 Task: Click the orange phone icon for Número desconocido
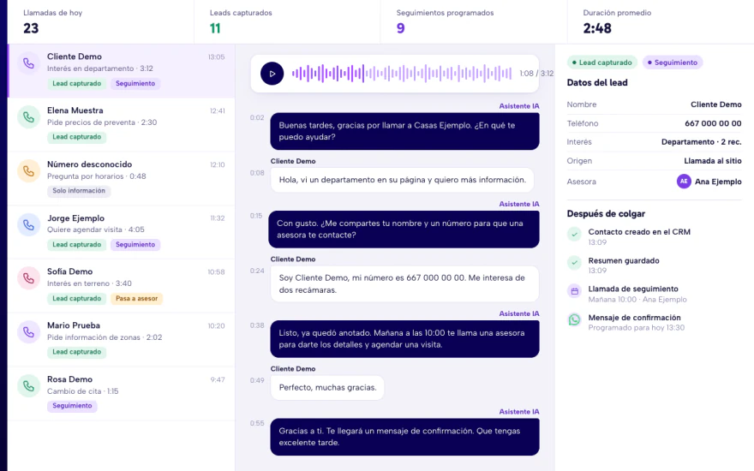point(28,170)
